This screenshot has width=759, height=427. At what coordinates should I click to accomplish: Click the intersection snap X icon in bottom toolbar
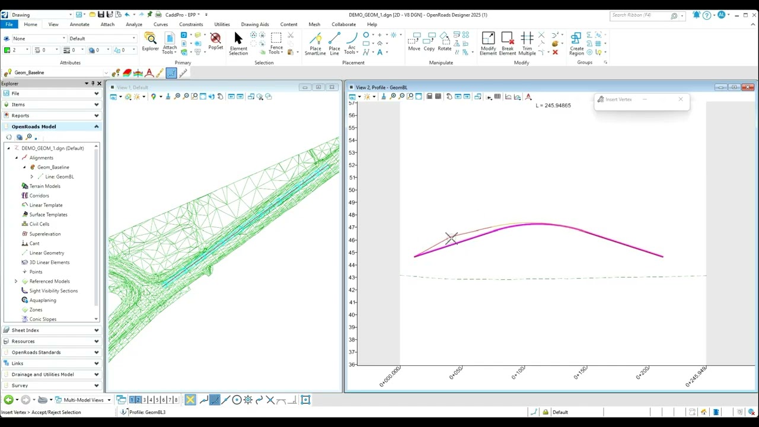[270, 400]
